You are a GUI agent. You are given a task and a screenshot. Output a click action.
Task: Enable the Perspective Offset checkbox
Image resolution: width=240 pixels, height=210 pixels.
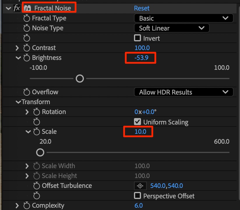[x=137, y=196]
